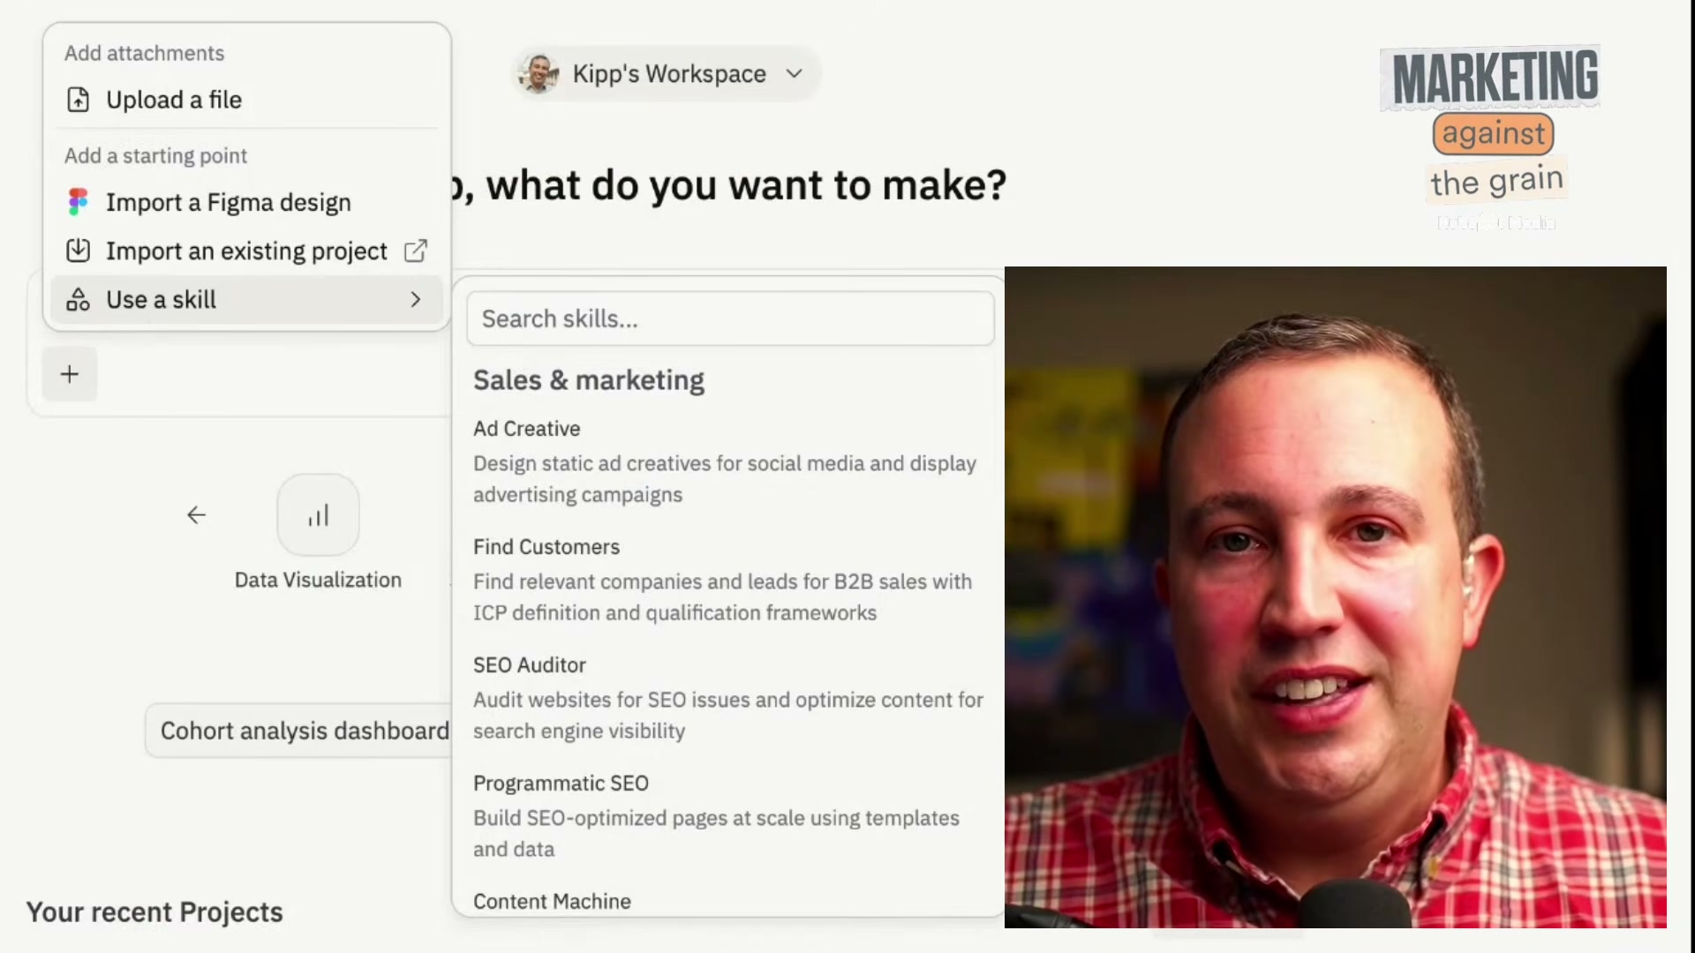
Task: Click the Upload a file document icon
Action: tap(78, 100)
